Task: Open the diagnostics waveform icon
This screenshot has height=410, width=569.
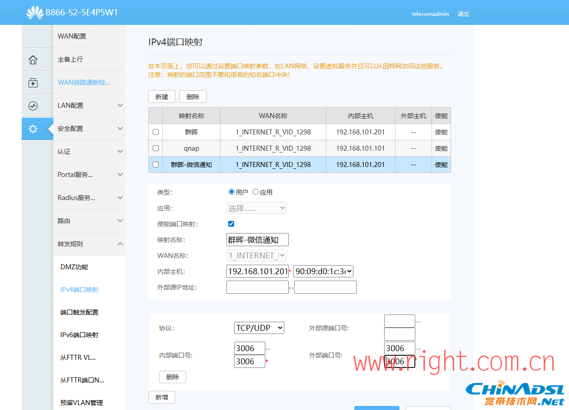Action: pos(33,106)
